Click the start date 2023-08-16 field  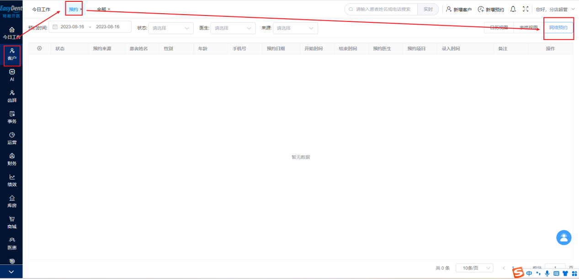click(72, 27)
